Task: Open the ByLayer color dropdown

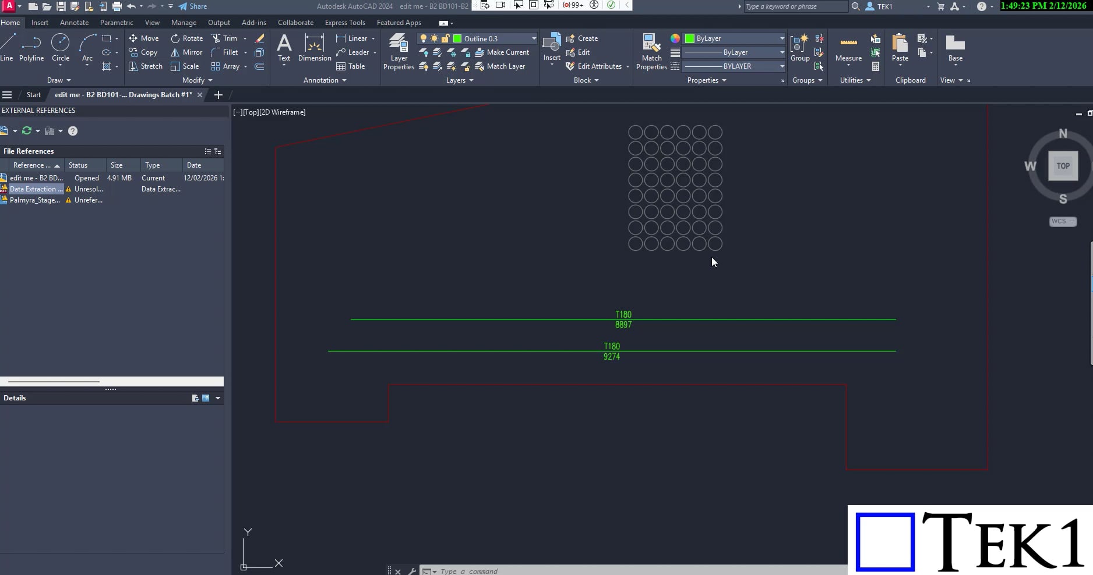Action: (x=782, y=38)
